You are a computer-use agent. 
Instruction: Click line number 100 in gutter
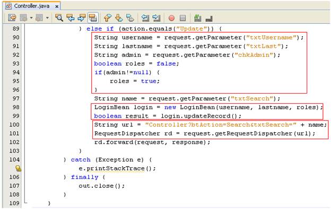pos(14,124)
